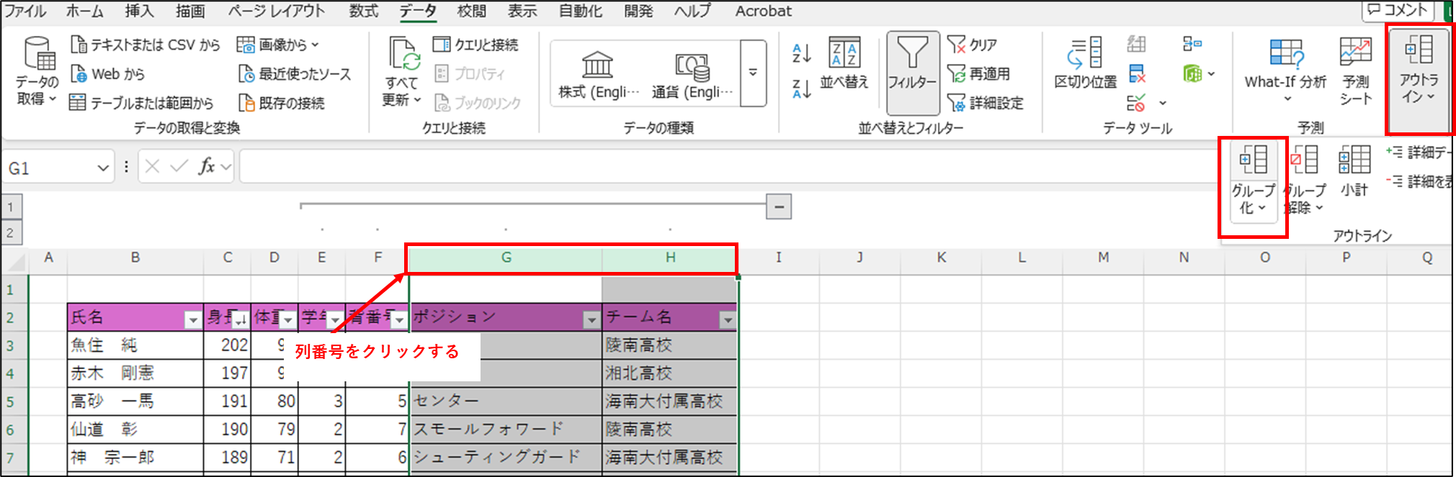Collapse the column group with minus button
This screenshot has width=1456, height=477.
pos(779,206)
